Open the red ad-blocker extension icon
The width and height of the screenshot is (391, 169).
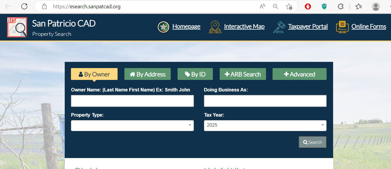[x=308, y=6]
